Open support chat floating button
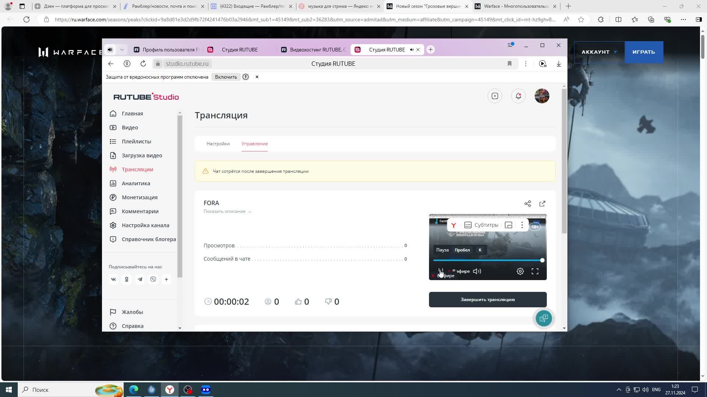The height and width of the screenshot is (397, 707). click(544, 318)
